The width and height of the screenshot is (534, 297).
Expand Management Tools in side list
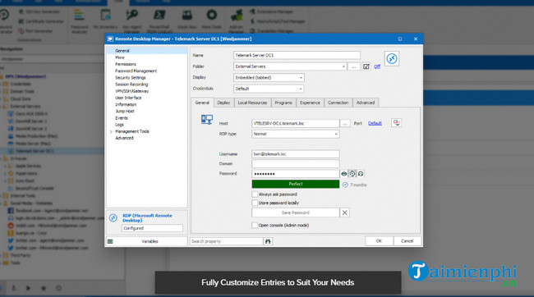tap(111, 131)
